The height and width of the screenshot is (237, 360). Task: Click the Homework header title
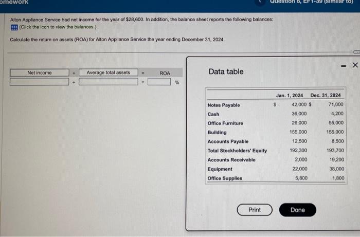[x=14, y=2]
